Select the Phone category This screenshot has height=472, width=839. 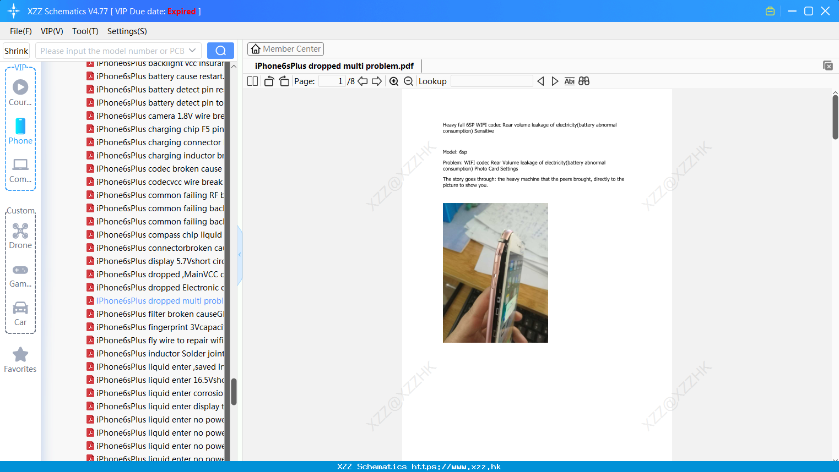20,131
